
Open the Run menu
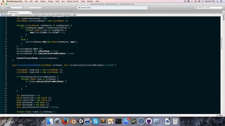coord(63,1)
